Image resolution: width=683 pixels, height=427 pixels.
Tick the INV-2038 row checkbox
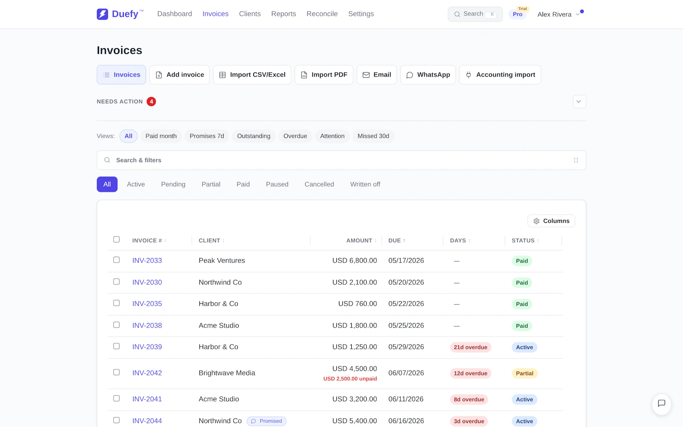click(117, 325)
